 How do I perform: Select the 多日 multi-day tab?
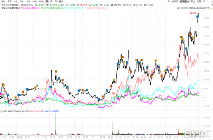click(x=9, y=2)
